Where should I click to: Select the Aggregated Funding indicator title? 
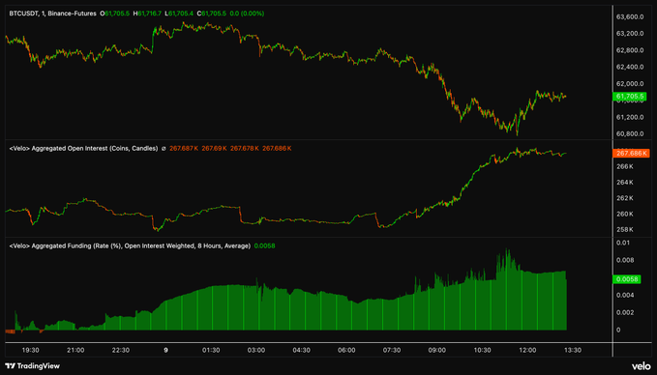(x=130, y=245)
